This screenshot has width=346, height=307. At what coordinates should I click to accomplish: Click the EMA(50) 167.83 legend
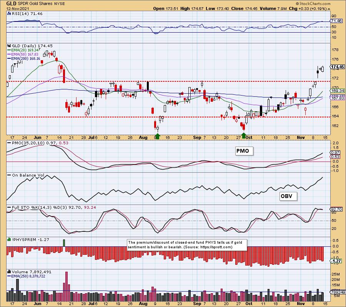(23, 54)
